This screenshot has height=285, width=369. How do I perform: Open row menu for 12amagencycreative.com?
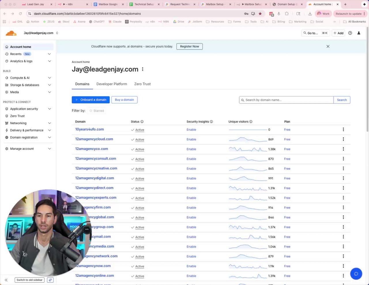[x=343, y=169]
